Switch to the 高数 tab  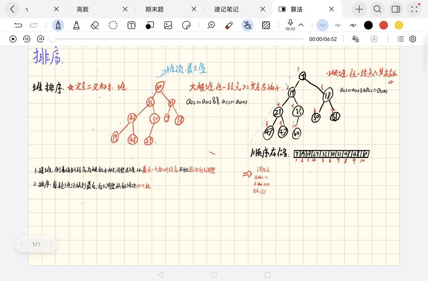point(83,9)
